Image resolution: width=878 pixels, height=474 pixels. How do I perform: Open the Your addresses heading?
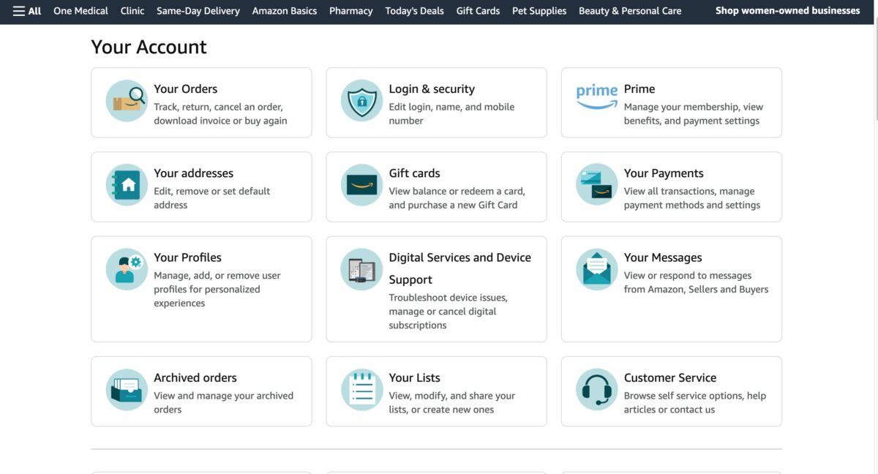tap(194, 173)
